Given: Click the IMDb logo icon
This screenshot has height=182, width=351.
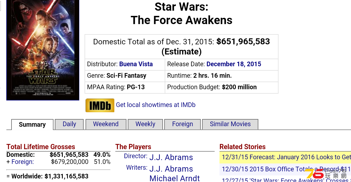Looking at the screenshot, I should coord(100,105).
